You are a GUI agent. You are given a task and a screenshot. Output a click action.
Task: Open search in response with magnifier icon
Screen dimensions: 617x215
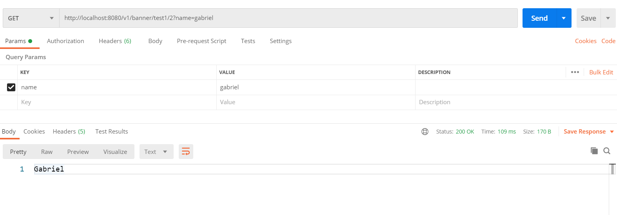[607, 151]
